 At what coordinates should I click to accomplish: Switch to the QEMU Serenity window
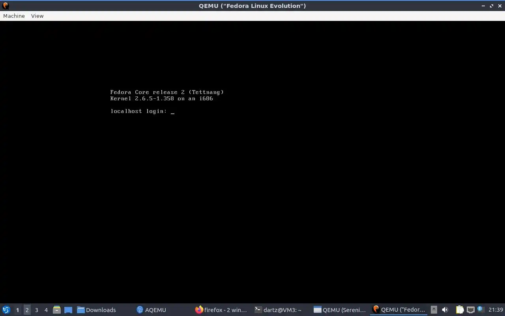tap(340, 310)
